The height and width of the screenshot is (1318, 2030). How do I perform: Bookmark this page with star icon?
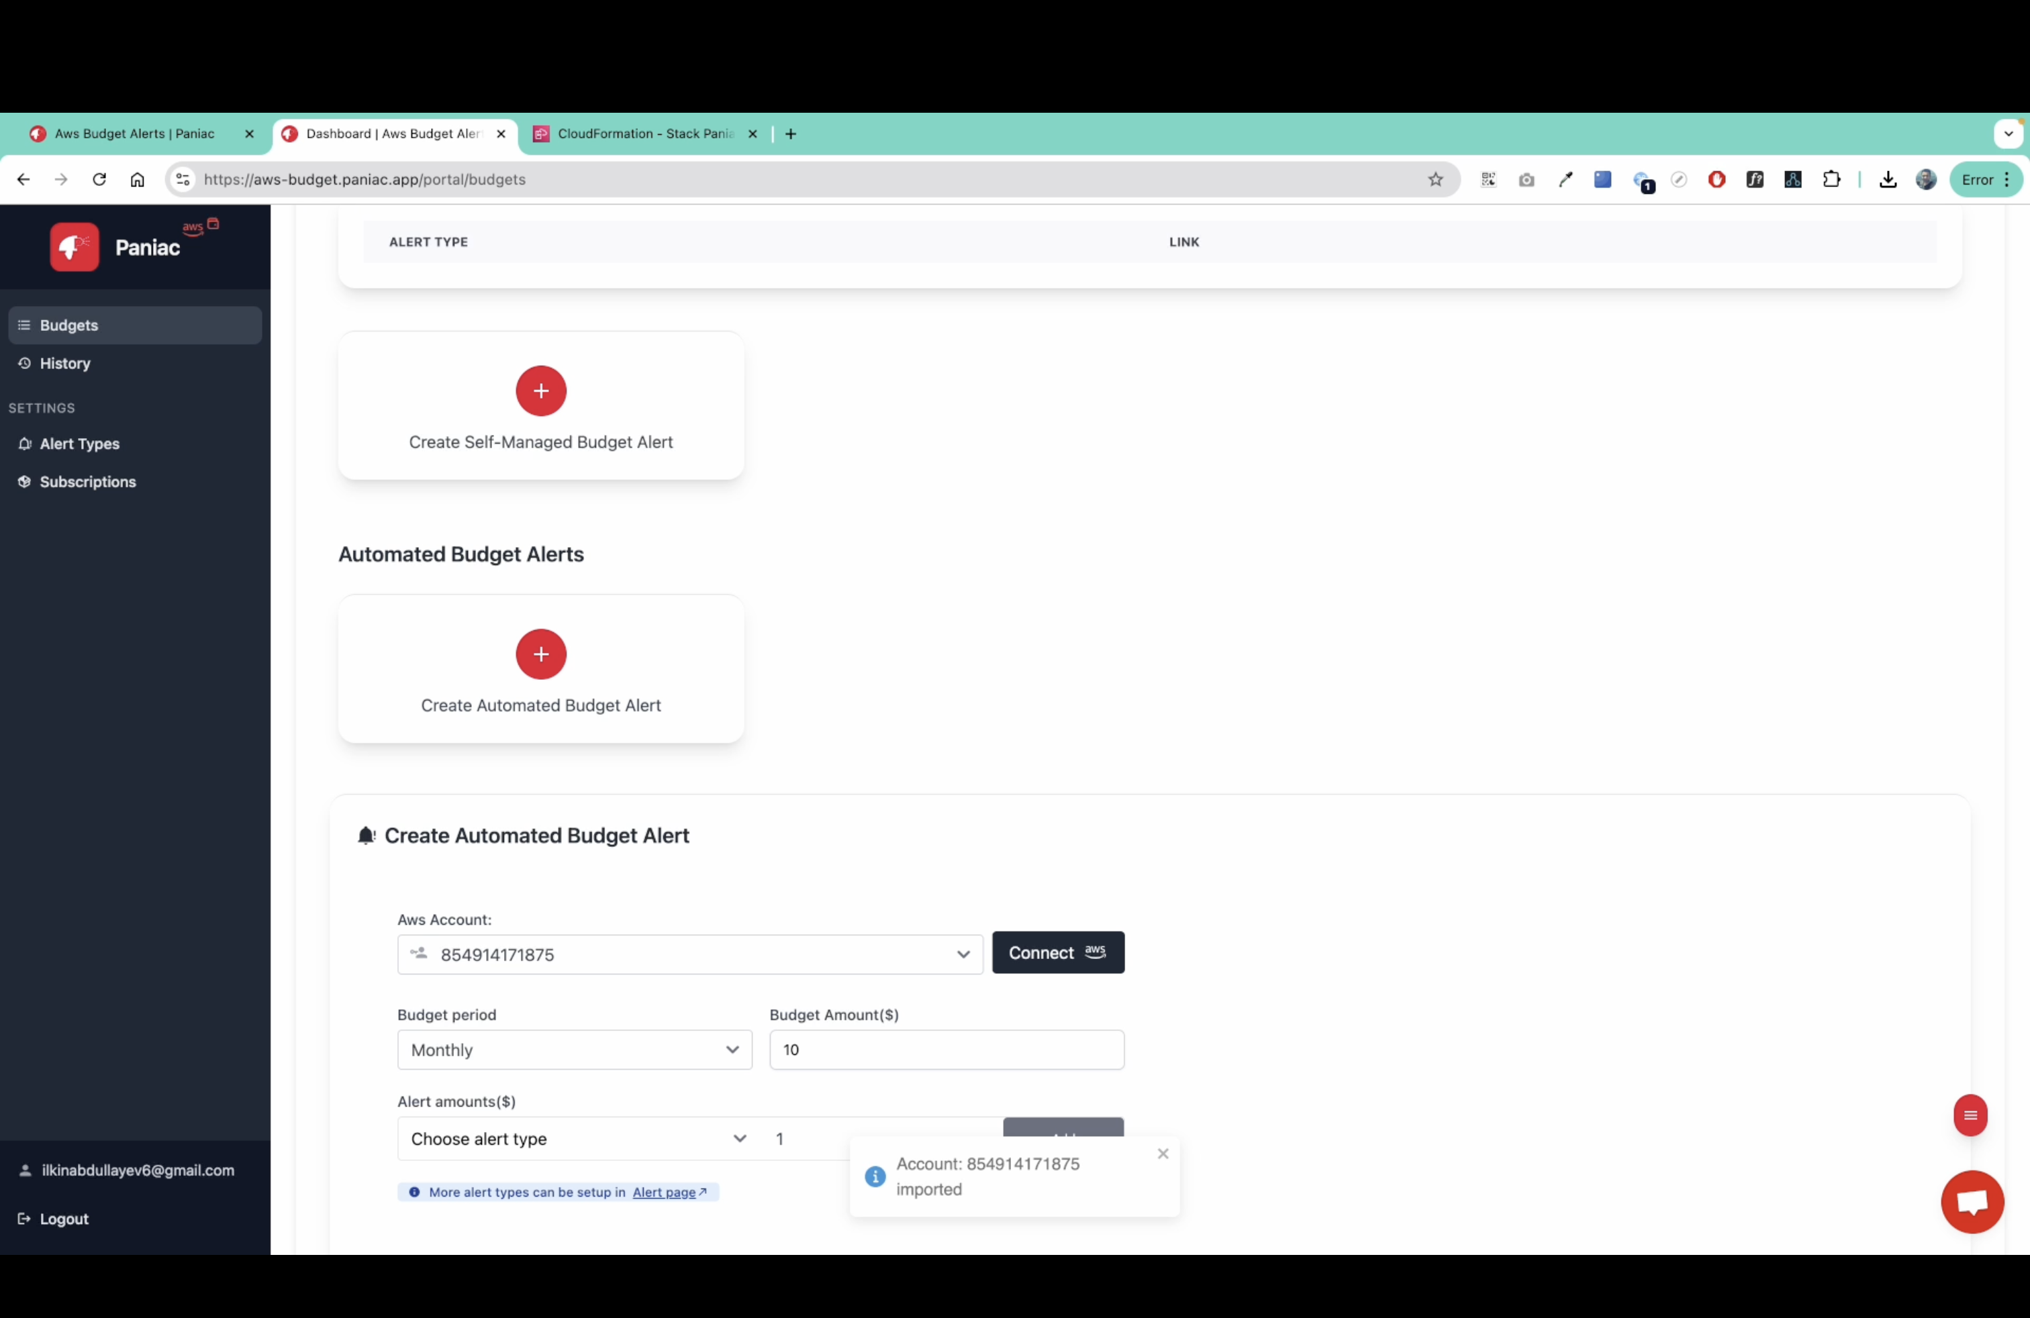click(1435, 179)
